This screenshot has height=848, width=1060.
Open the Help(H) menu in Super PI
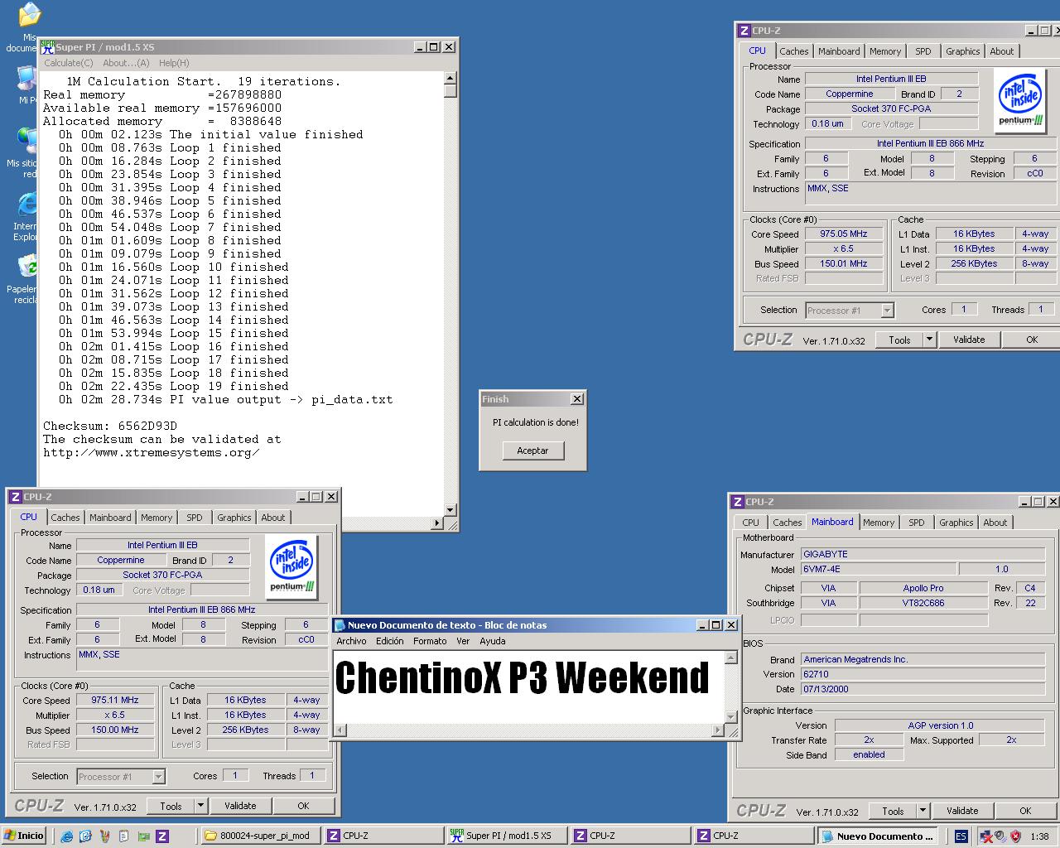(174, 63)
